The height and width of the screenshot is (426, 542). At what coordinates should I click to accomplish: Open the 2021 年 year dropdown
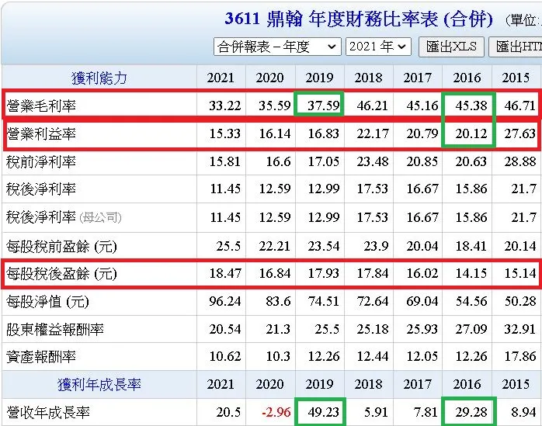point(378,47)
